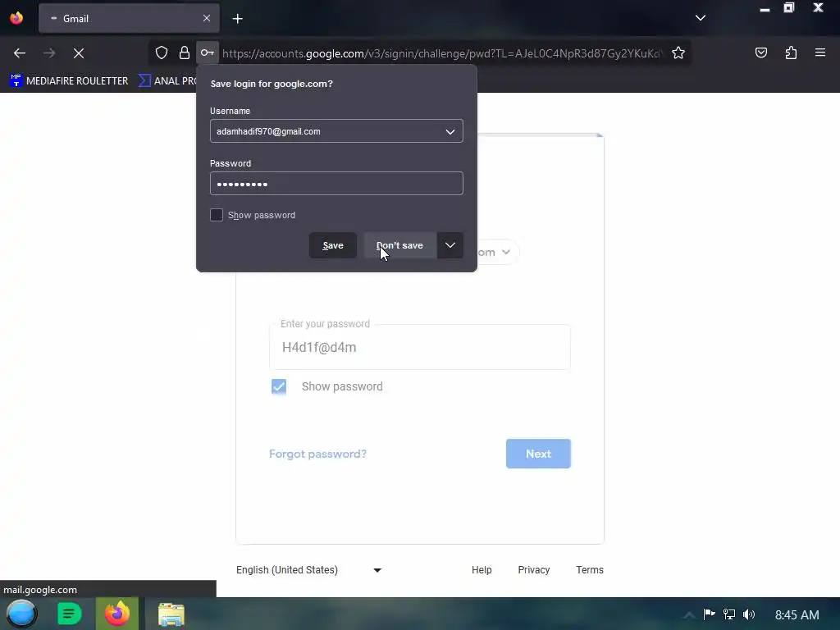Uncheck Show password on Google page
This screenshot has height=630, width=840.
(279, 386)
